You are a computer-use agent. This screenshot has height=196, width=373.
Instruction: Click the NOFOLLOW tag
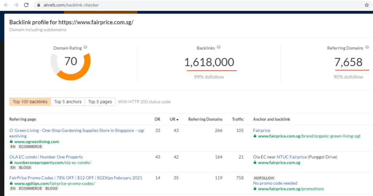[264, 178]
